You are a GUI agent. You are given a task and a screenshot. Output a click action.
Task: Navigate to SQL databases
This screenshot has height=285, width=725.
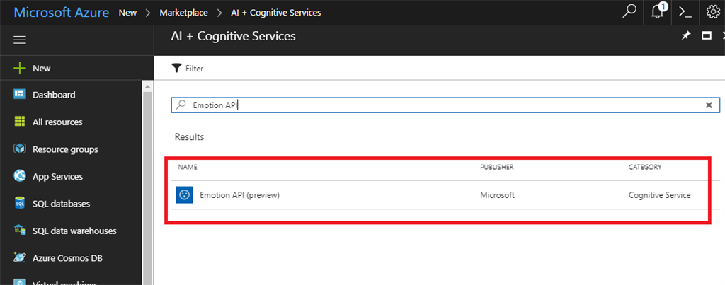point(61,204)
